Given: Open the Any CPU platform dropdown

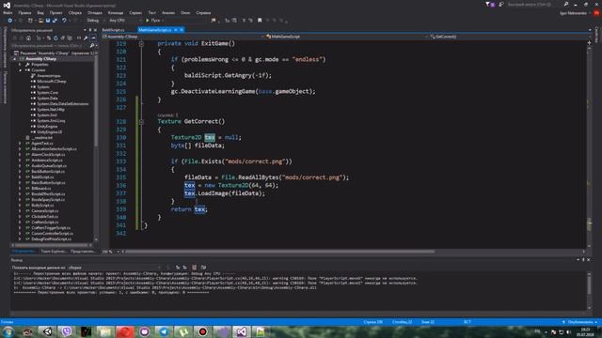Looking at the screenshot, I should click(125, 21).
